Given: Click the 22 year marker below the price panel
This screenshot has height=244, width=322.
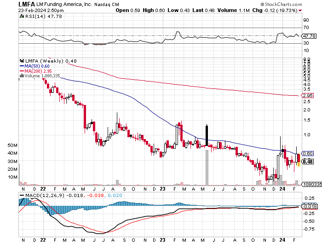Looking at the screenshot, I should pyautogui.click(x=43, y=189).
